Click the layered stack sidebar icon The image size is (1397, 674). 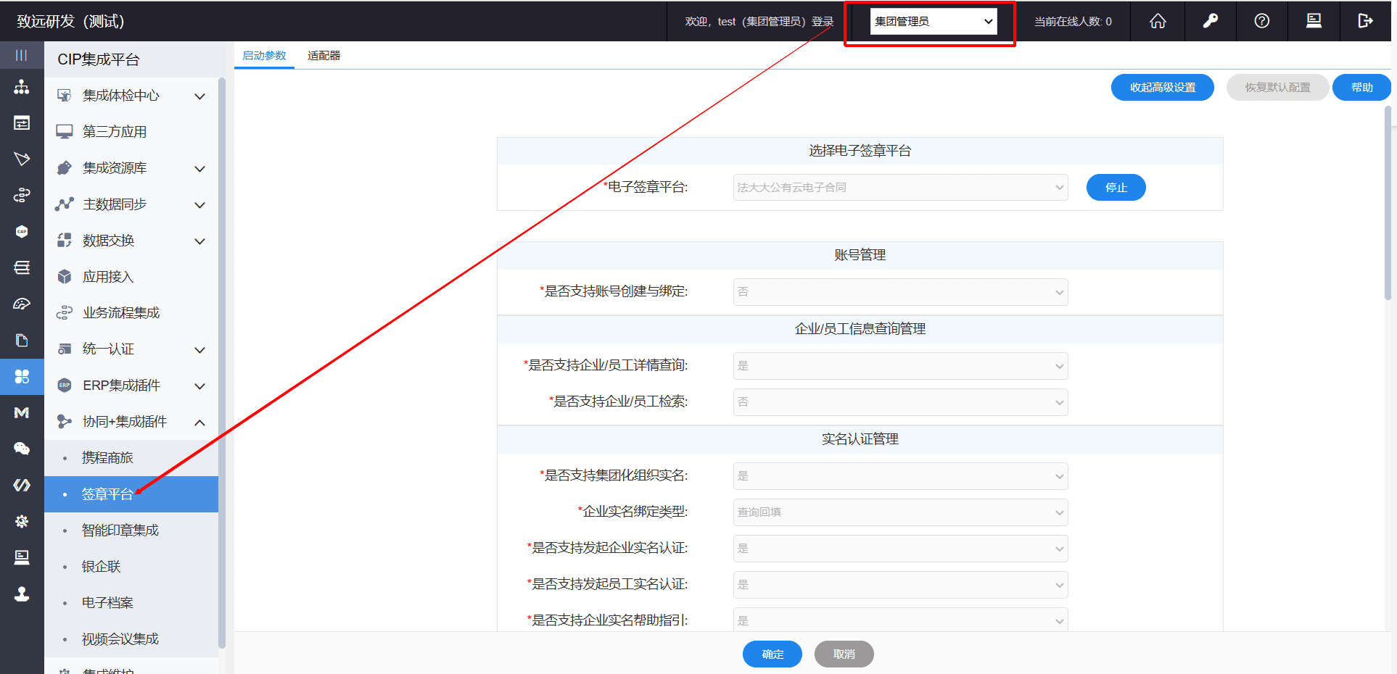pyautogui.click(x=22, y=267)
